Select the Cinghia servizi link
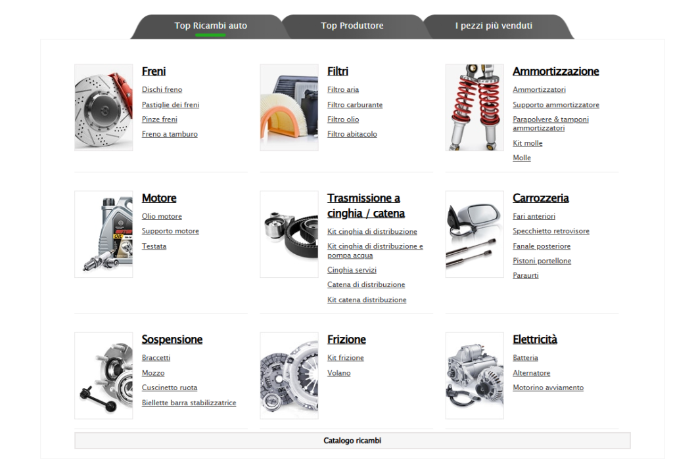Viewport: 673px width, 465px height. click(x=352, y=270)
